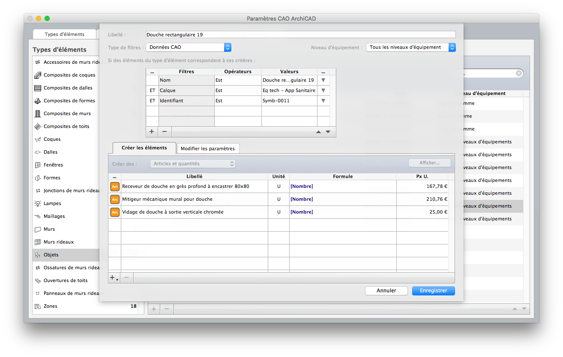Open Niveau d'équipement dropdown

pyautogui.click(x=410, y=47)
